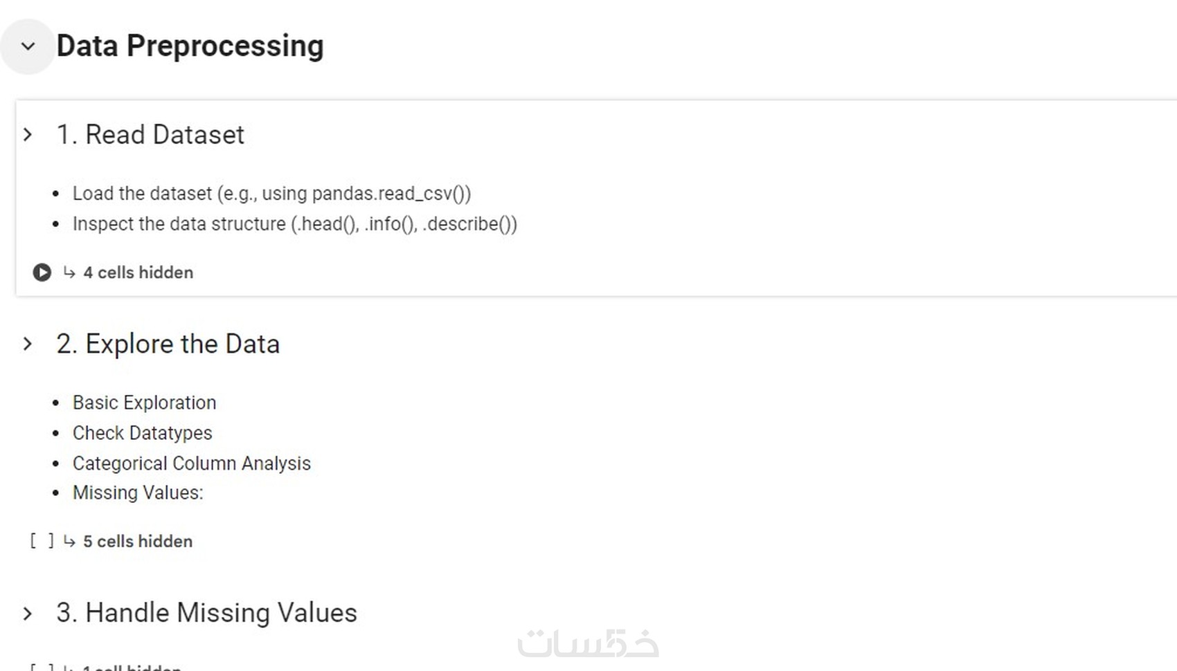This screenshot has width=1177, height=671.
Task: Select the 2. Explore the Data heading
Action: 168,344
